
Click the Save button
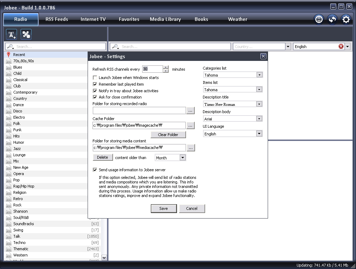coord(164,208)
